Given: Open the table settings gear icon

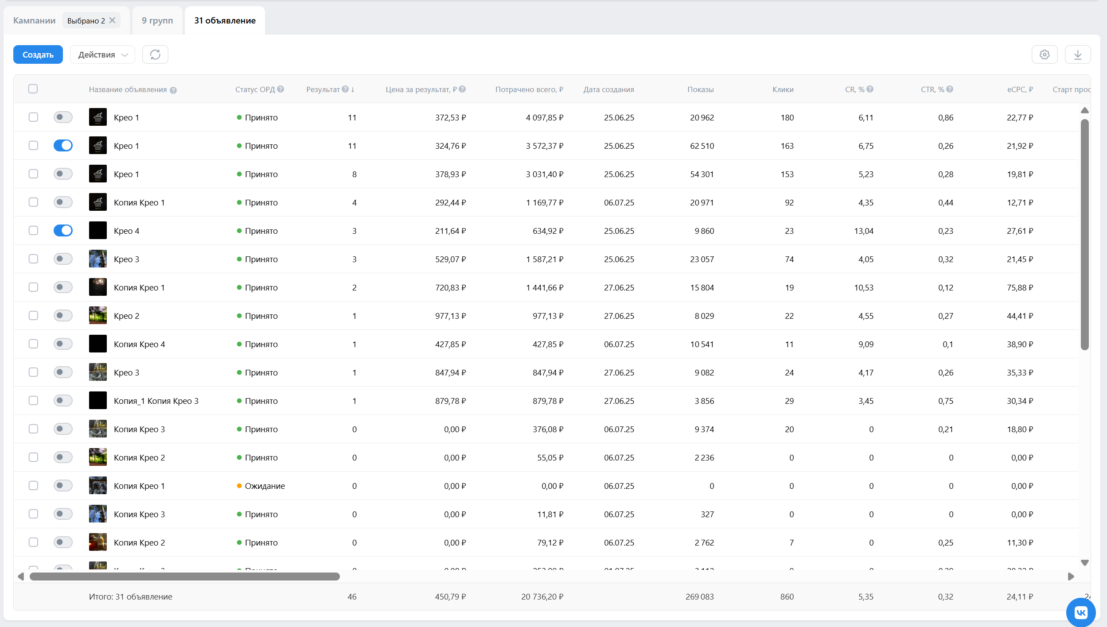Looking at the screenshot, I should pyautogui.click(x=1045, y=54).
